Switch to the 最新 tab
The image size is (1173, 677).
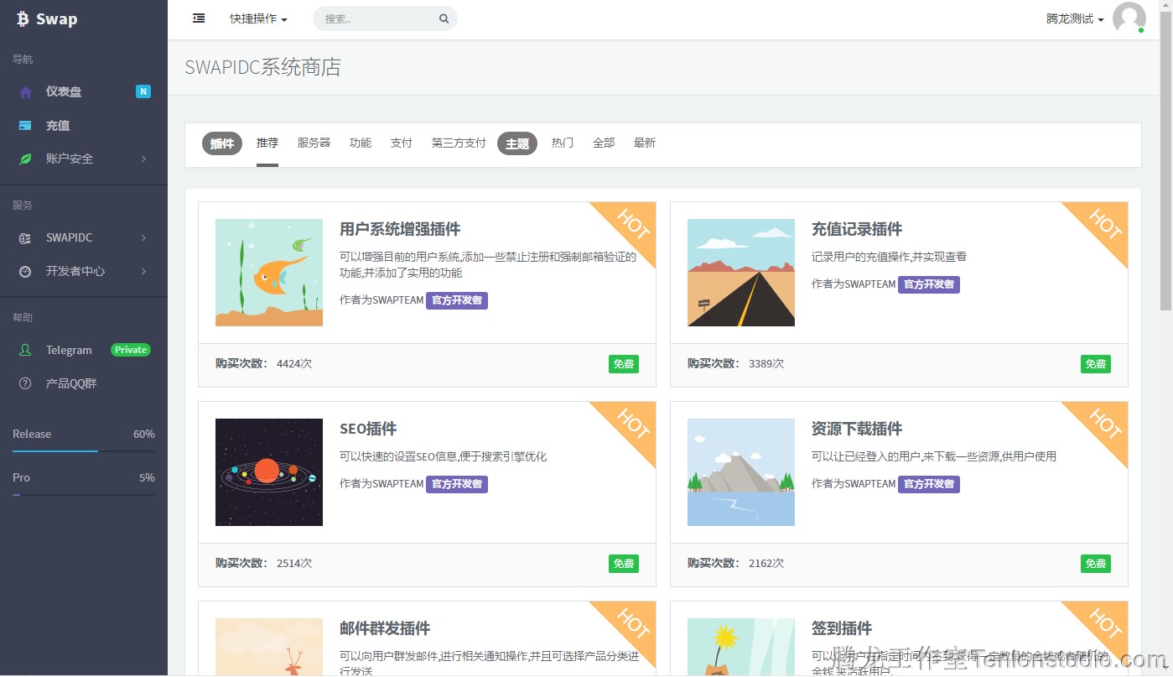645,143
